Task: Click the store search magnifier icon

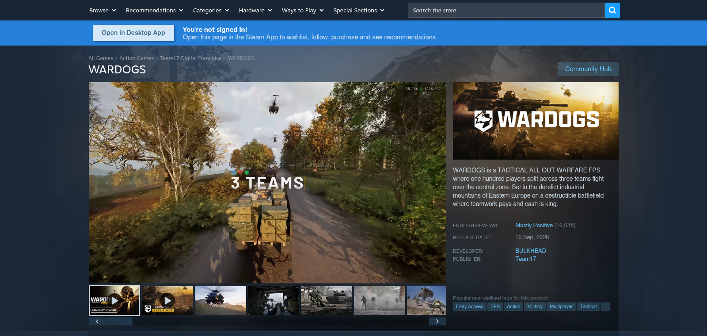Action: 612,10
